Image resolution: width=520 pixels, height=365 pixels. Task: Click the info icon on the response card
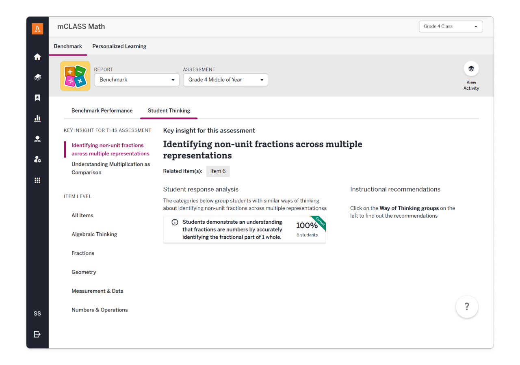[175, 222]
